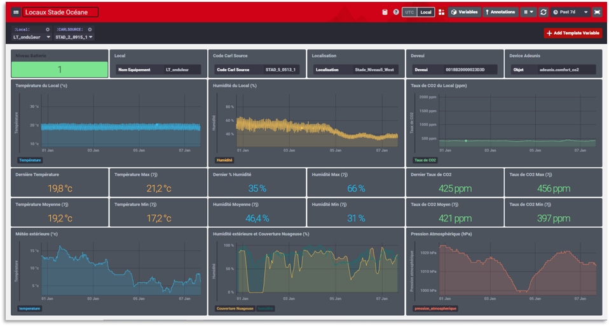Open settings gear for :Local: variable
Image resolution: width=609 pixels, height=326 pixels.
pos(48,29)
